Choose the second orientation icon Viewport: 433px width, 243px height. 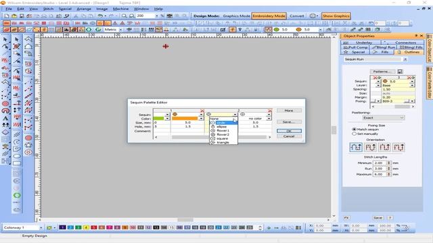click(x=370, y=147)
